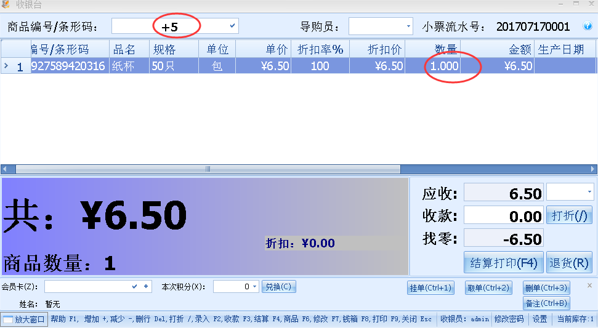
Task: Click the blue help question mark icon
Action: [x=587, y=26]
